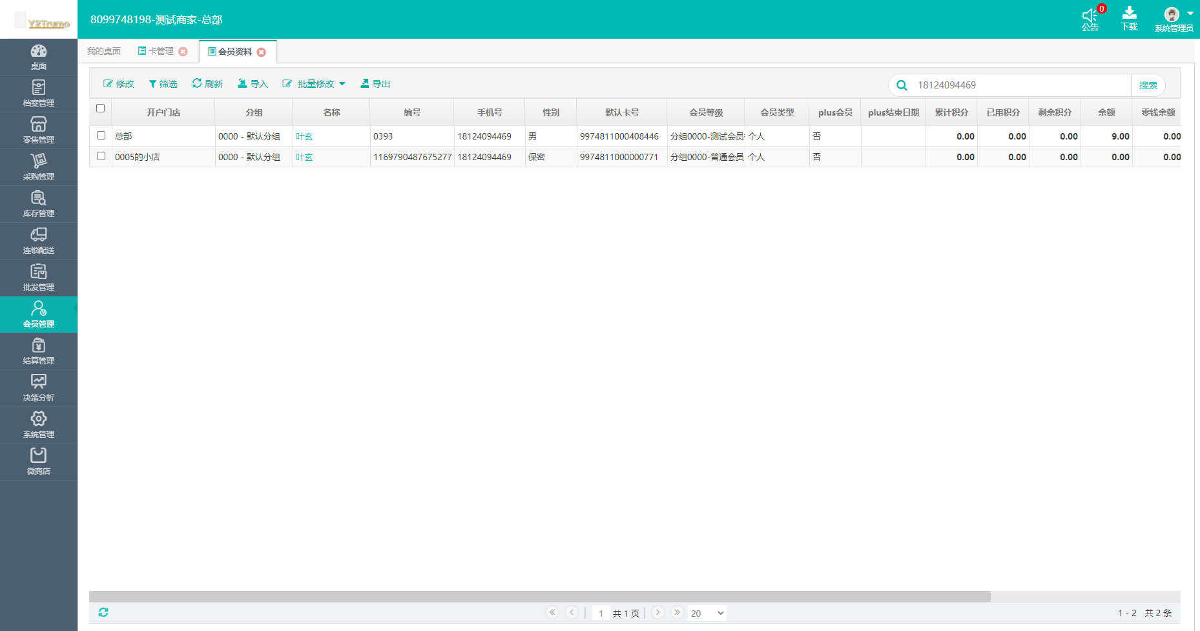Click 筛选 filter in the toolbar

(x=163, y=84)
